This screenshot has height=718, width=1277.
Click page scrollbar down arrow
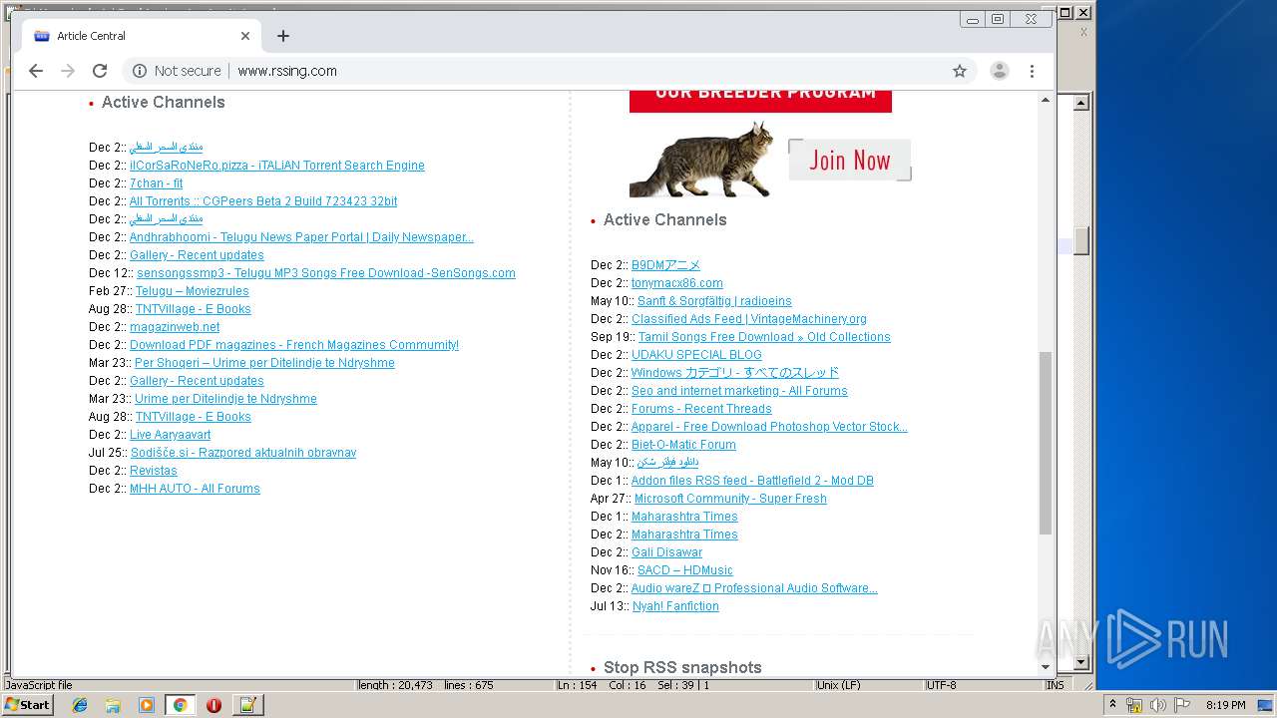coord(1046,666)
